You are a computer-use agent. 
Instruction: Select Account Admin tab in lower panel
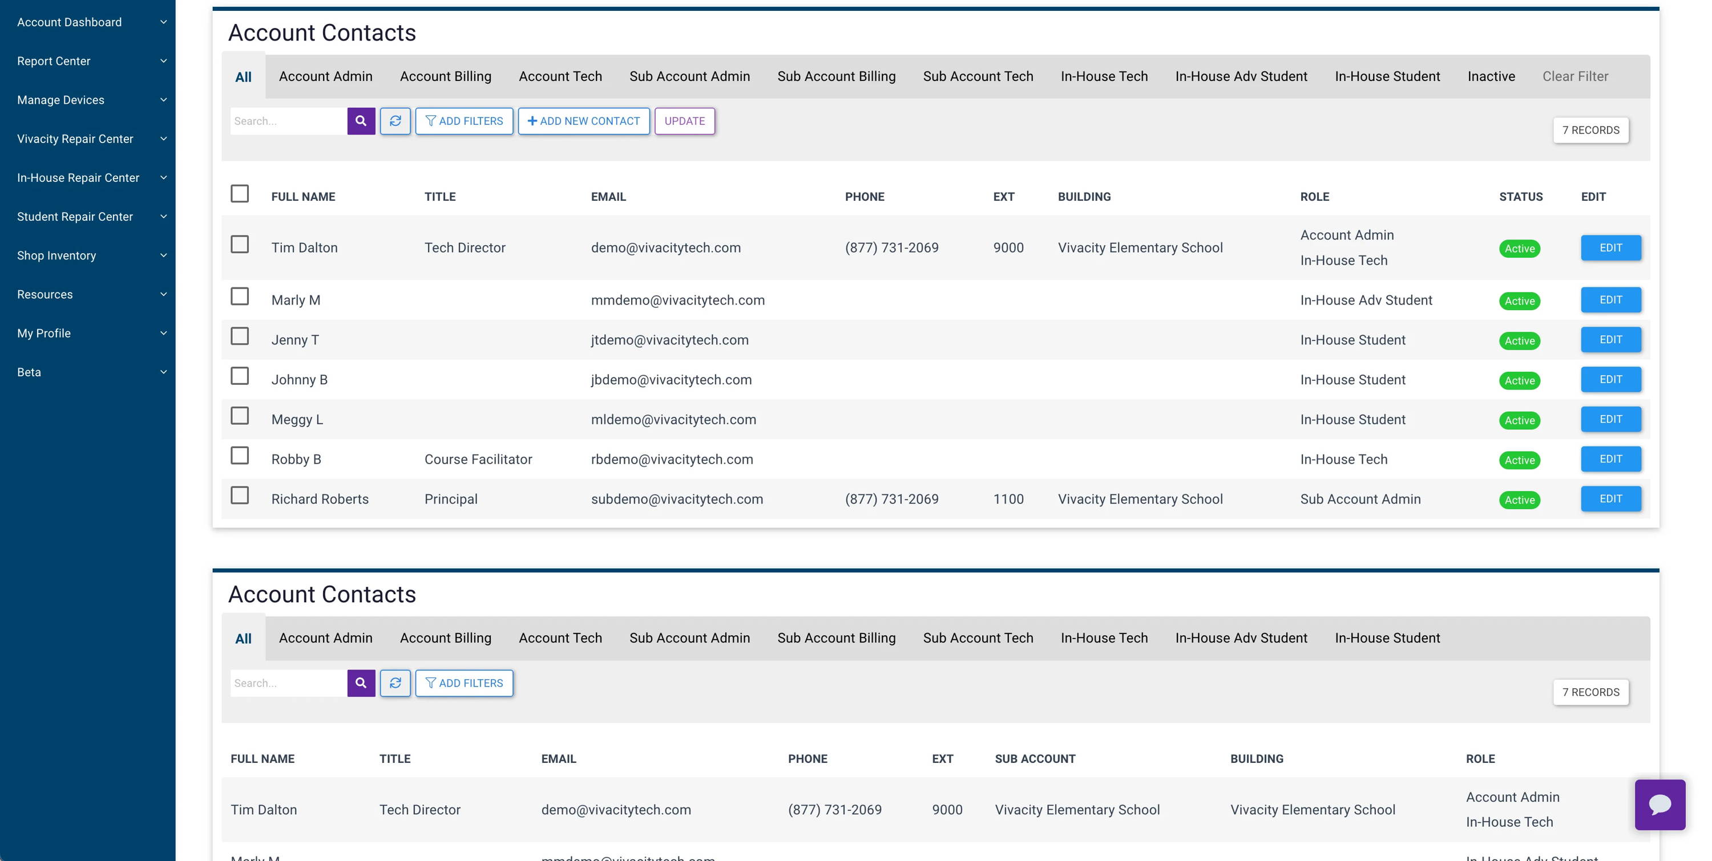[x=326, y=638]
